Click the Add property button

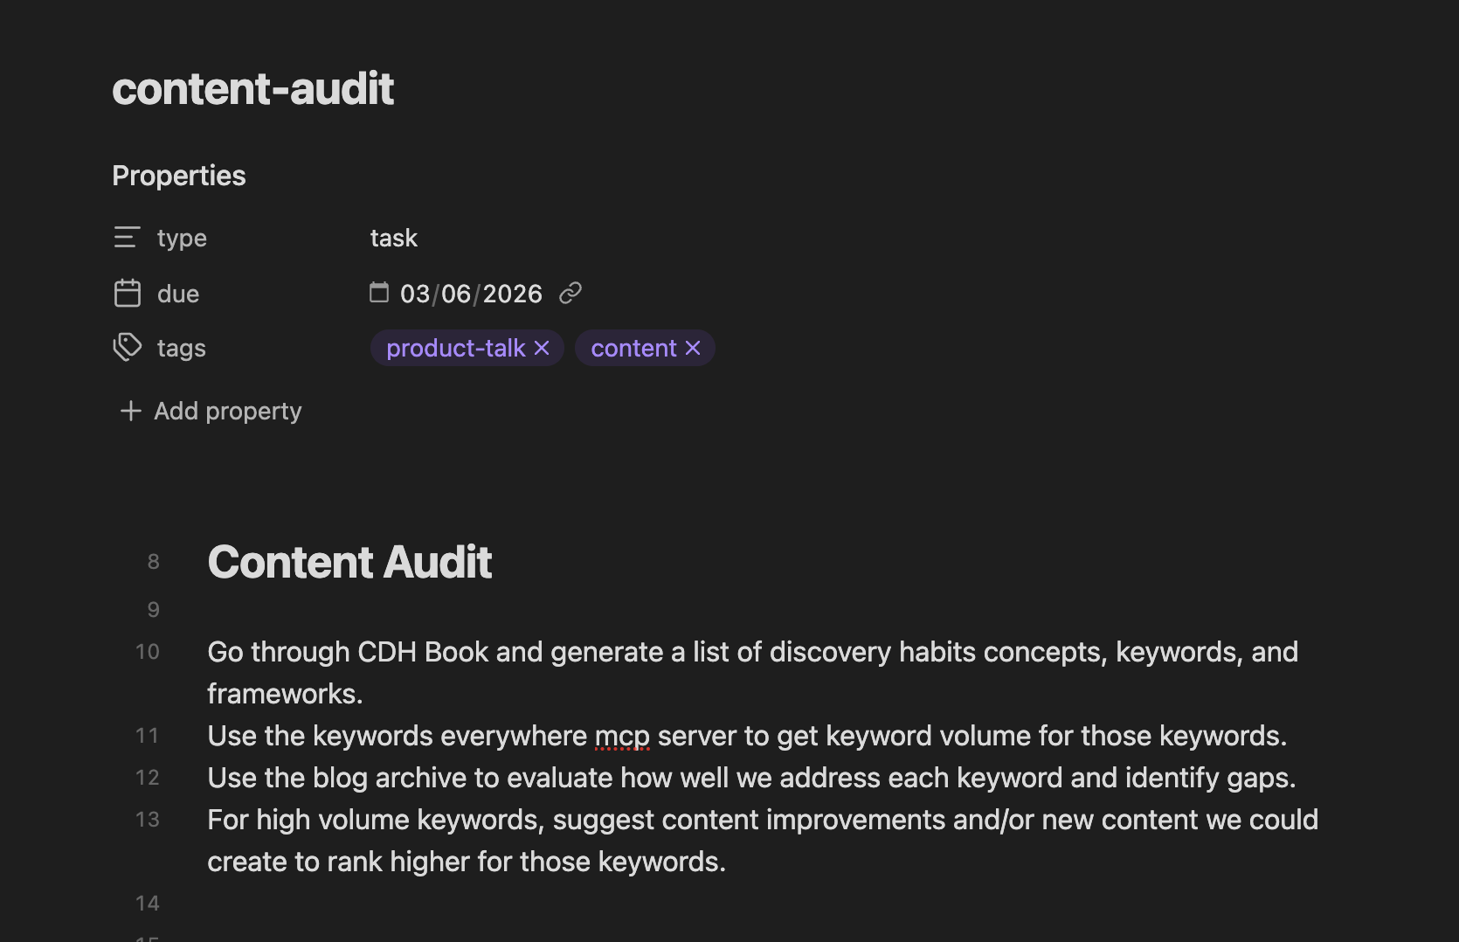[227, 411]
